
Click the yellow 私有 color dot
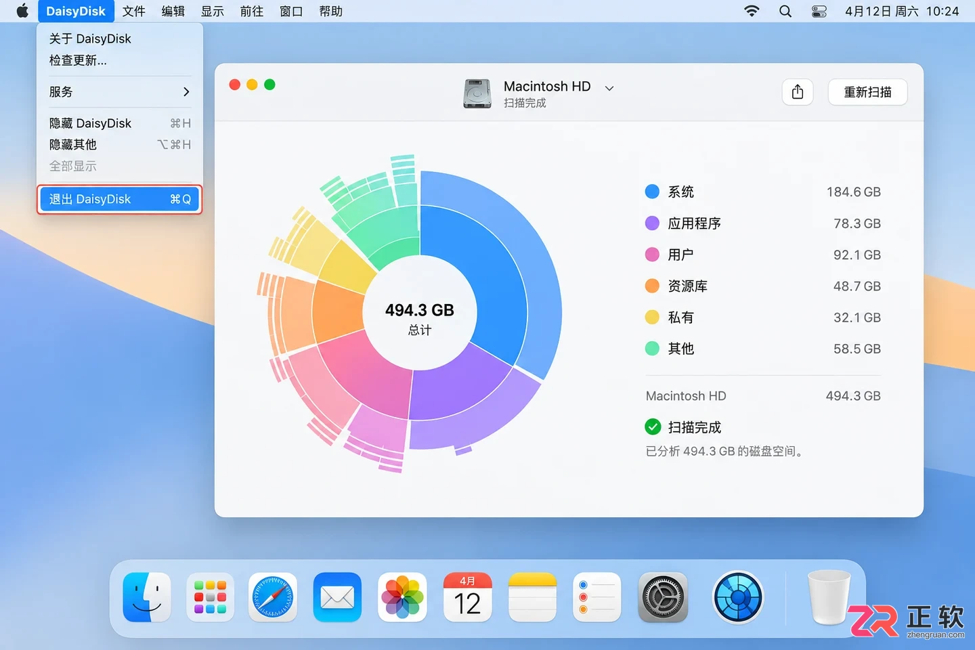[652, 317]
